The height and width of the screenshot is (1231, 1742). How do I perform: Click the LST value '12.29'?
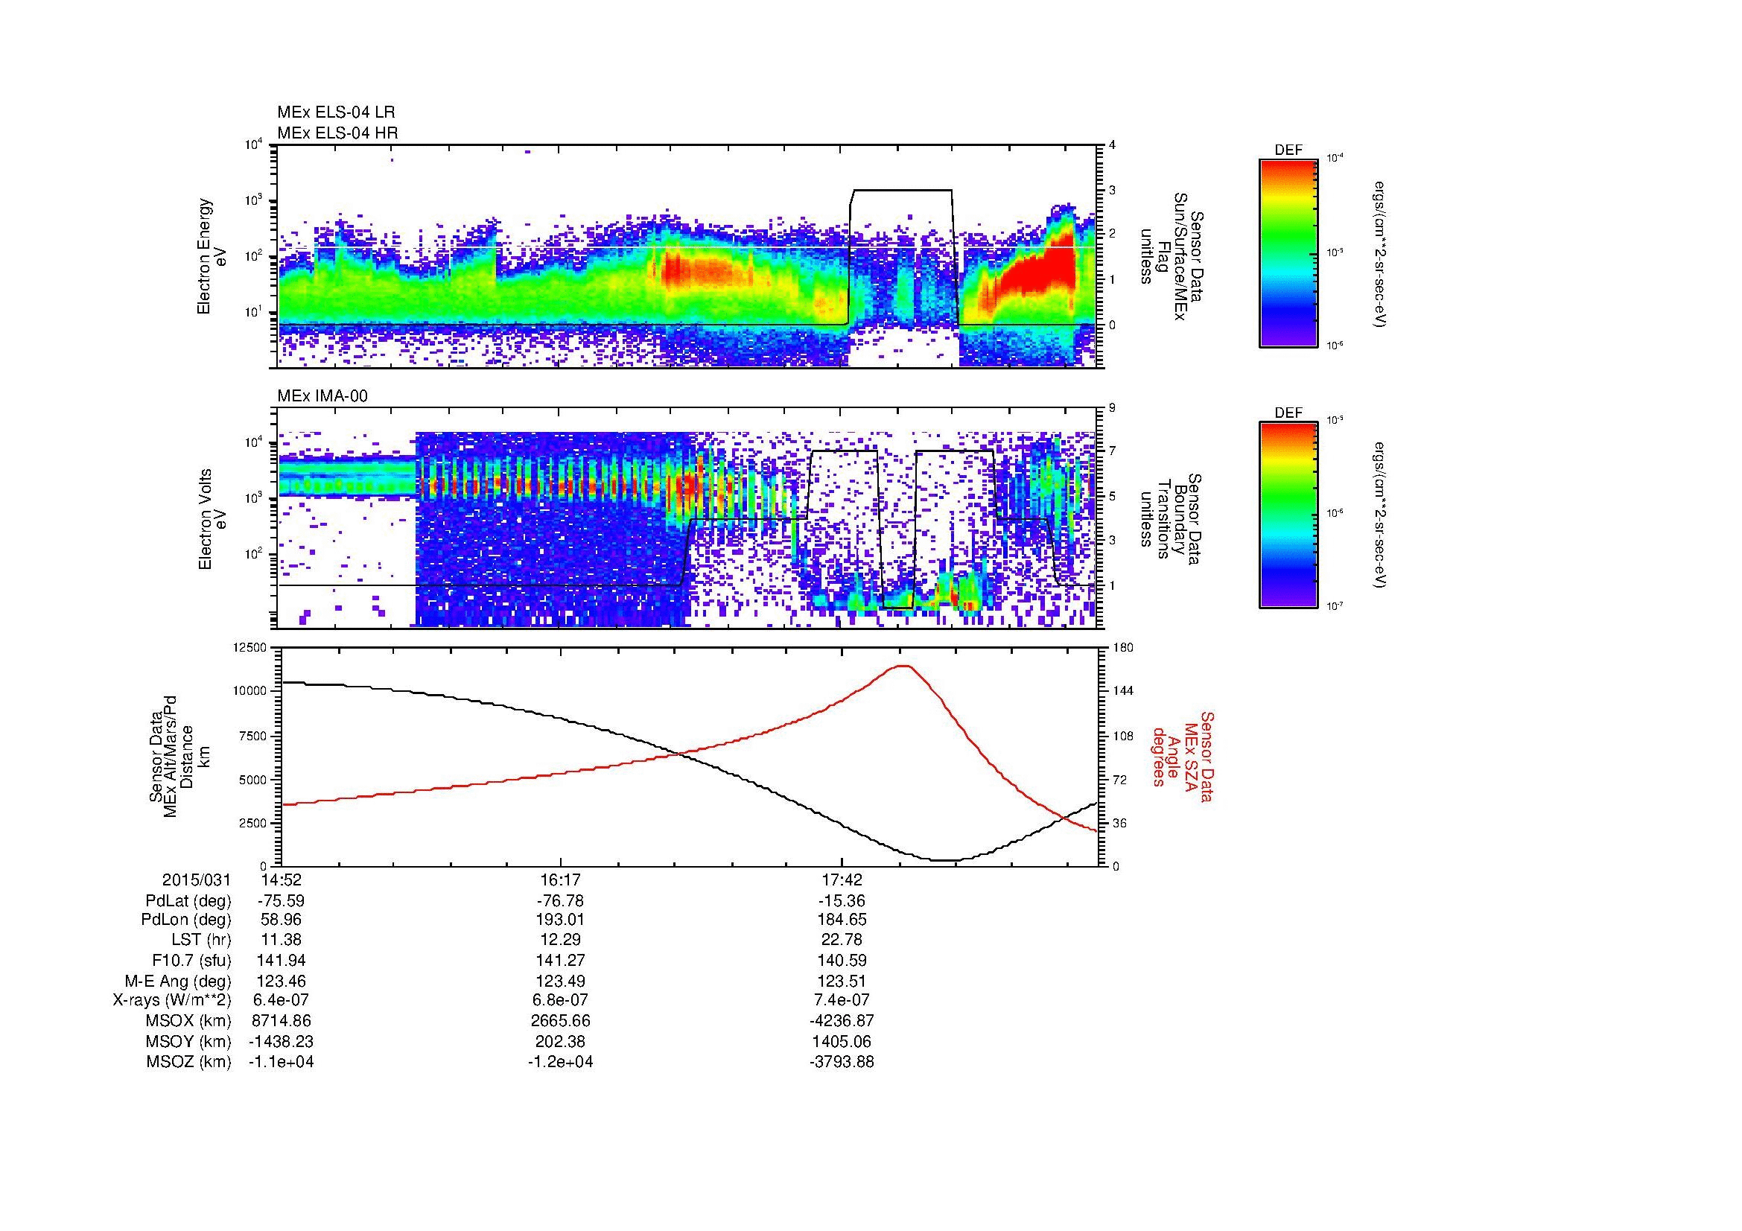coord(561,940)
